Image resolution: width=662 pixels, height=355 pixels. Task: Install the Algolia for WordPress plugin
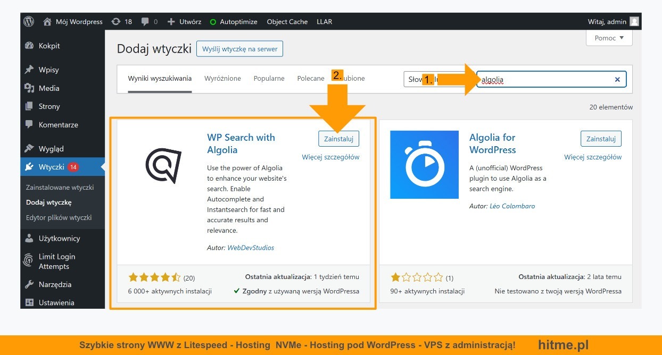(601, 139)
